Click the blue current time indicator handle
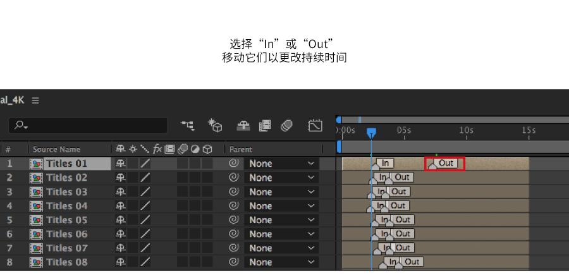 (x=372, y=133)
